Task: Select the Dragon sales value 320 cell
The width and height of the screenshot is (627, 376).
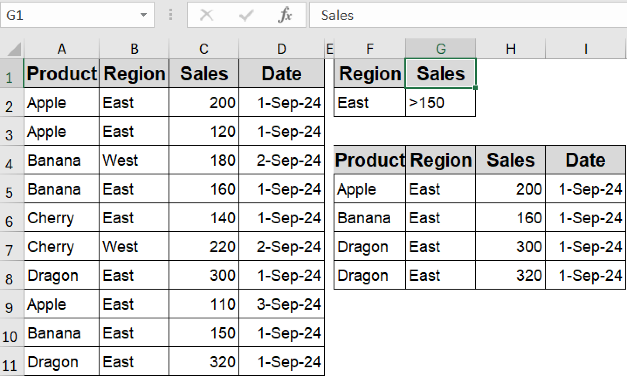Action: (203, 362)
